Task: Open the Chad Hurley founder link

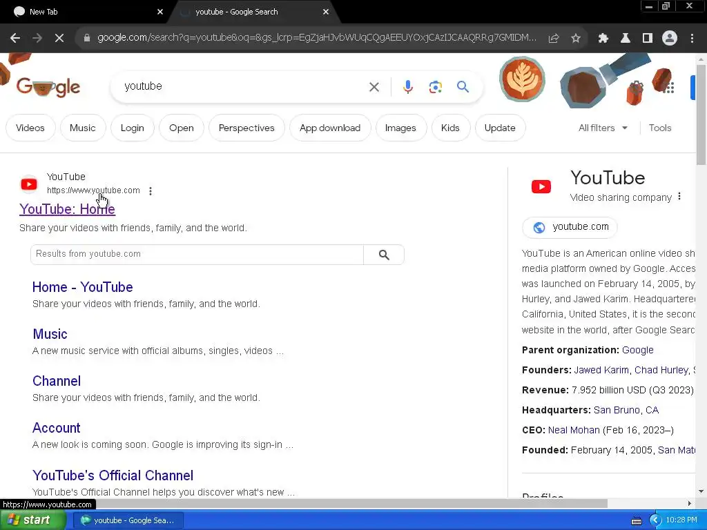Action: 661,370
